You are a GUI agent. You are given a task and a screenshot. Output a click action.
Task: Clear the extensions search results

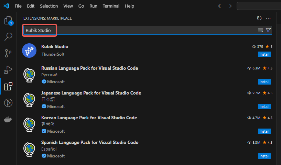click(261, 30)
